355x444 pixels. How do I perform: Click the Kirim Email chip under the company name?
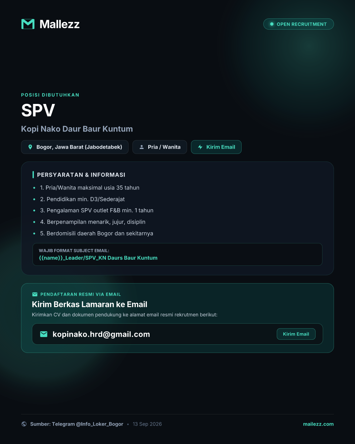(216, 147)
